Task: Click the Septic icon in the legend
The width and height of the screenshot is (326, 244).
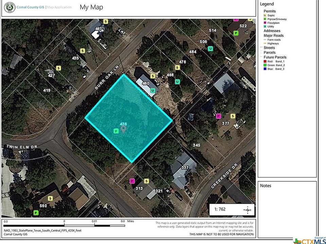Action: [265, 15]
